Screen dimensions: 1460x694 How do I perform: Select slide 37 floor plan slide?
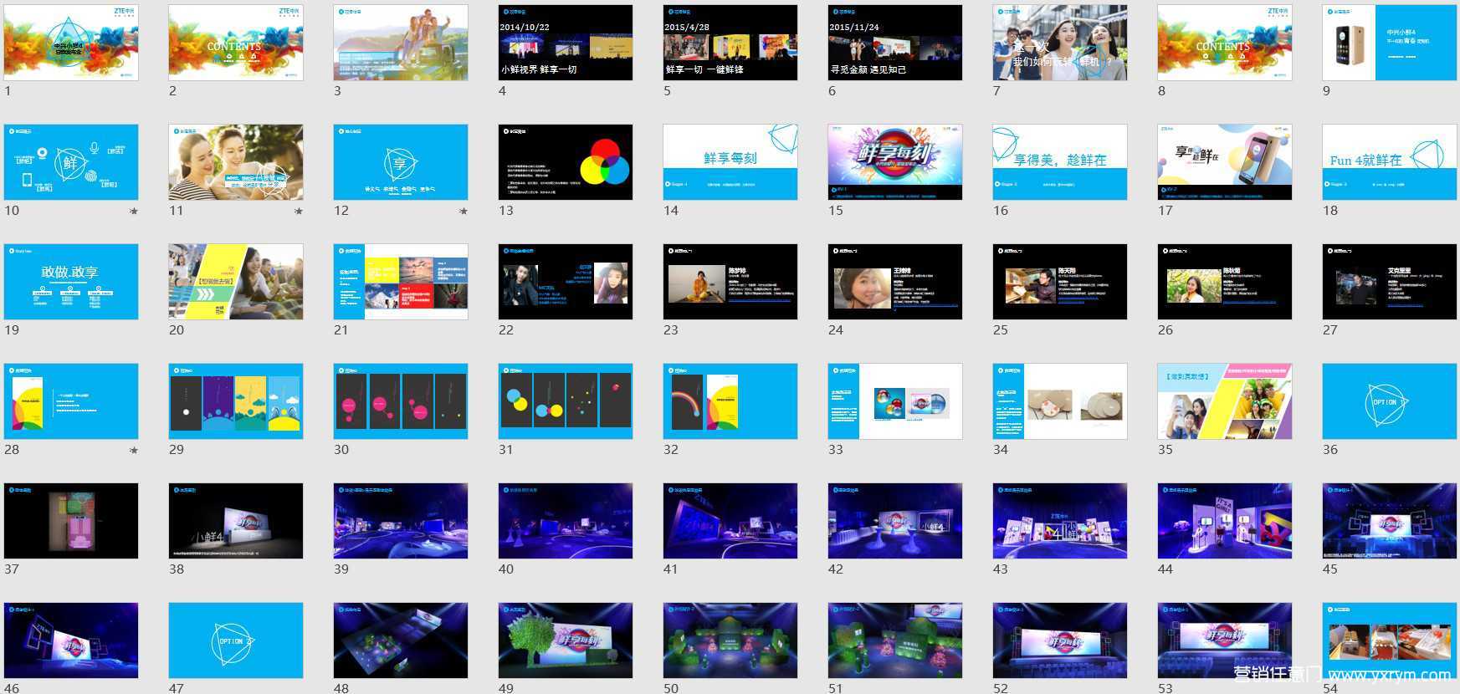point(71,521)
